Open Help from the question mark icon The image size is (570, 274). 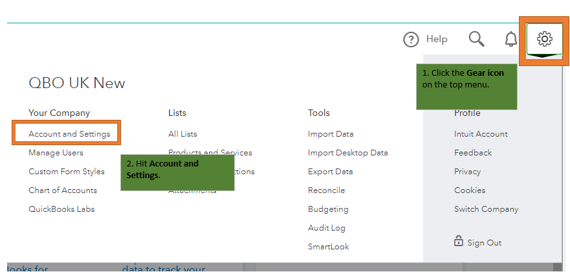(x=411, y=40)
